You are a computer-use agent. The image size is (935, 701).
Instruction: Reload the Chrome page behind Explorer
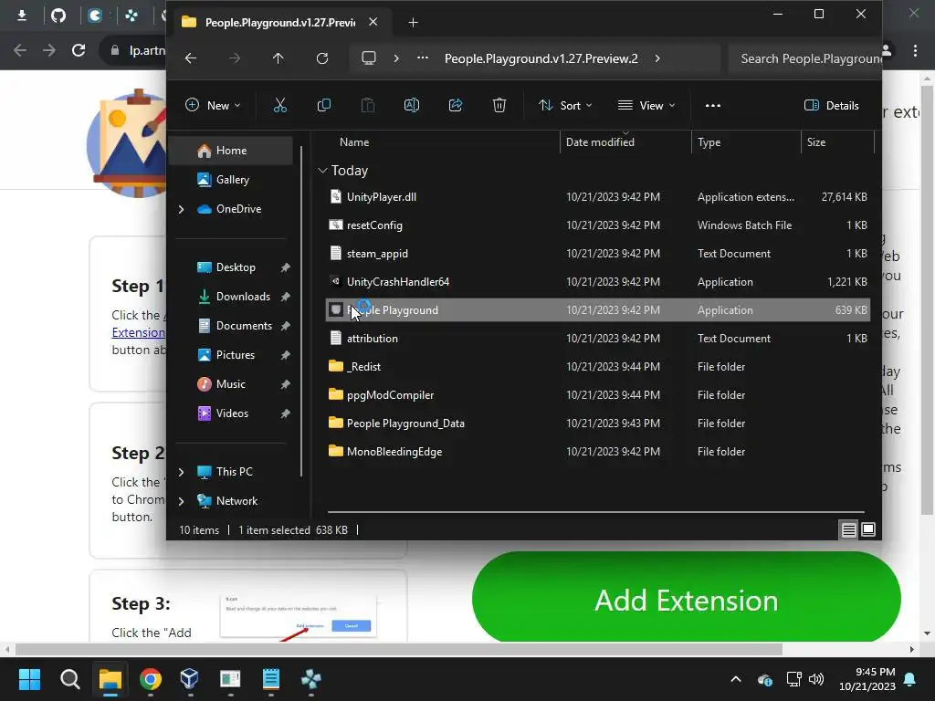[x=79, y=50]
